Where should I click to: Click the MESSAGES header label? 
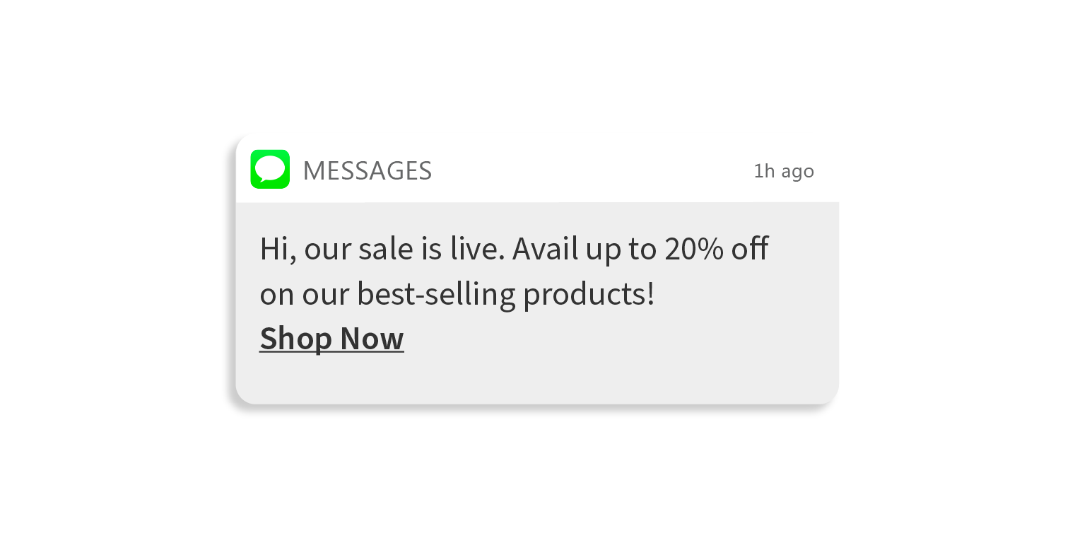[x=367, y=171]
